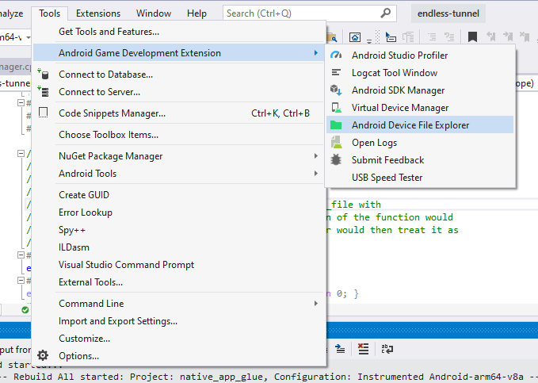The width and height of the screenshot is (538, 383).
Task: Click the bookmark icon in toolbar
Action: pos(472,37)
